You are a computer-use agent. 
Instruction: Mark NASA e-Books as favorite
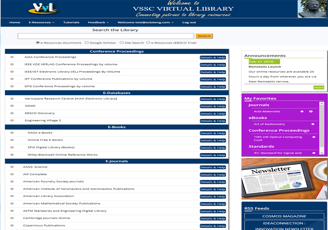(x=12, y=133)
